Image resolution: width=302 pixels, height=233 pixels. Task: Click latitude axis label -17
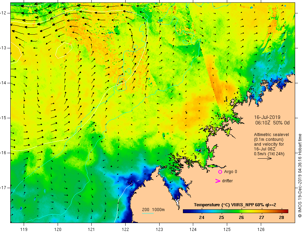pos(4,188)
